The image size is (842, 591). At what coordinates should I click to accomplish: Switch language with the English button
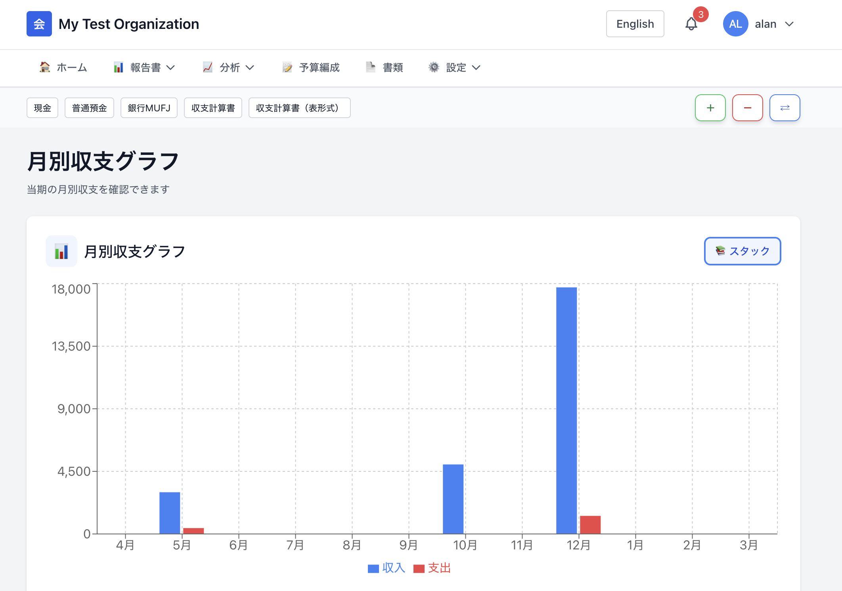point(635,24)
